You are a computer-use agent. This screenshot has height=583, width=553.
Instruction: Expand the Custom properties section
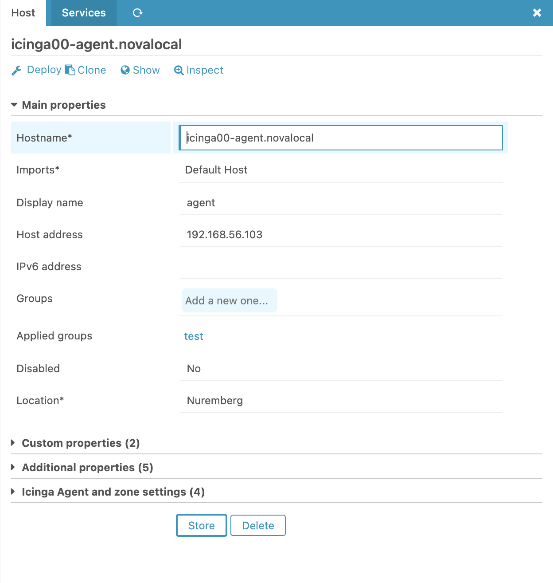[x=81, y=443]
